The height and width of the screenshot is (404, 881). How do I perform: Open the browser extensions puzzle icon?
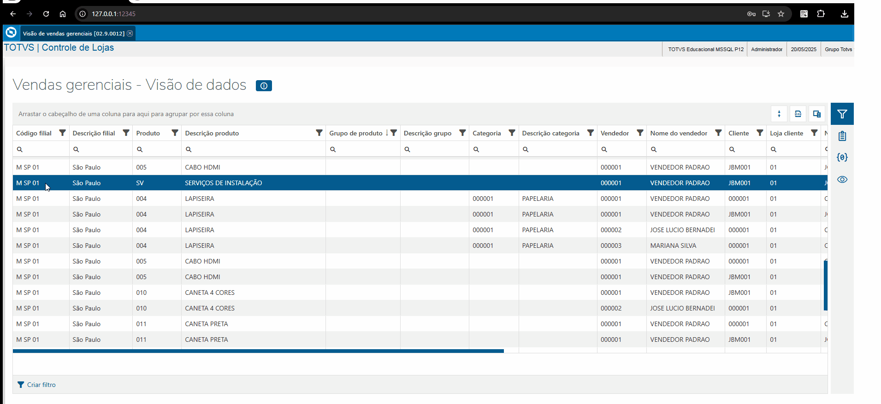pos(821,14)
